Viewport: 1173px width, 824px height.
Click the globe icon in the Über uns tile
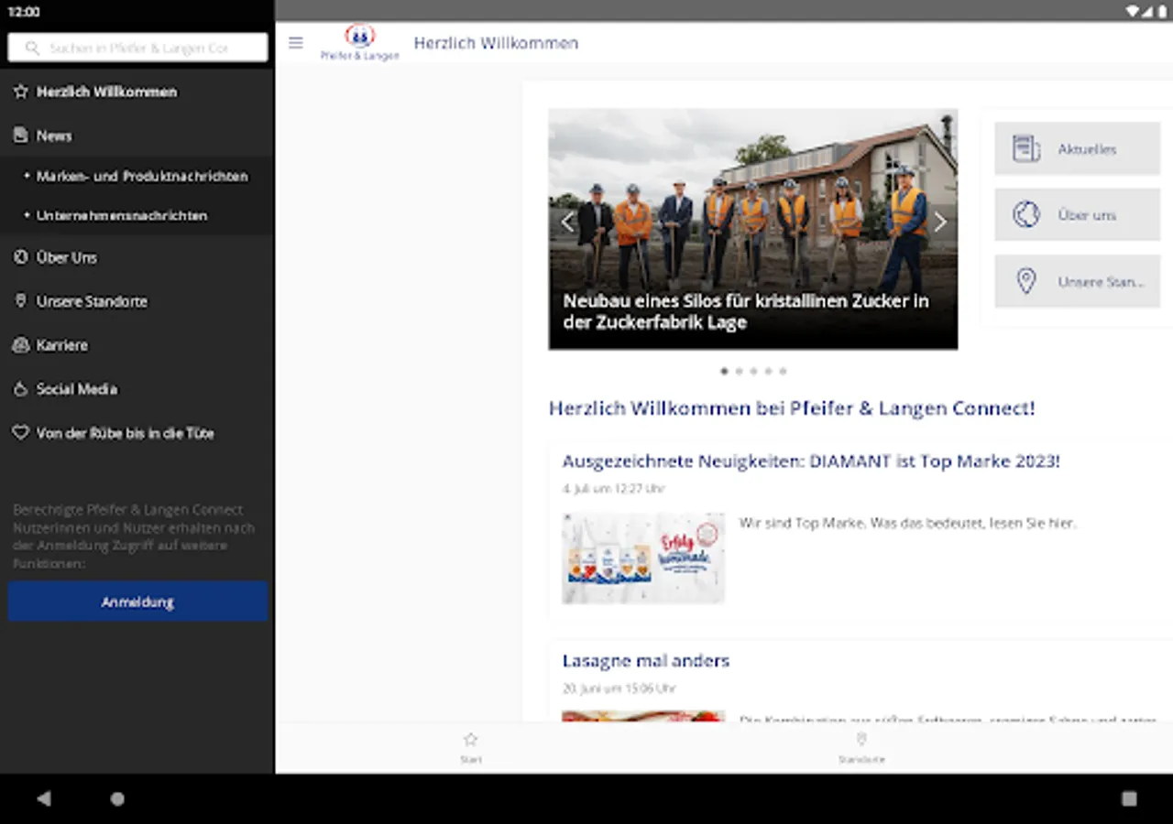[1026, 214]
